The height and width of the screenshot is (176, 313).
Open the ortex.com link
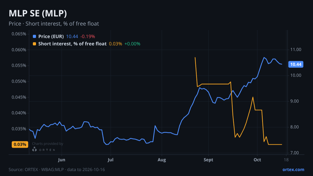tap(293, 169)
